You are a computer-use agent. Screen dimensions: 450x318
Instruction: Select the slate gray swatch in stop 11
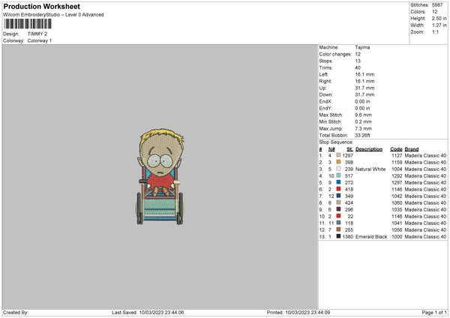[x=338, y=223]
